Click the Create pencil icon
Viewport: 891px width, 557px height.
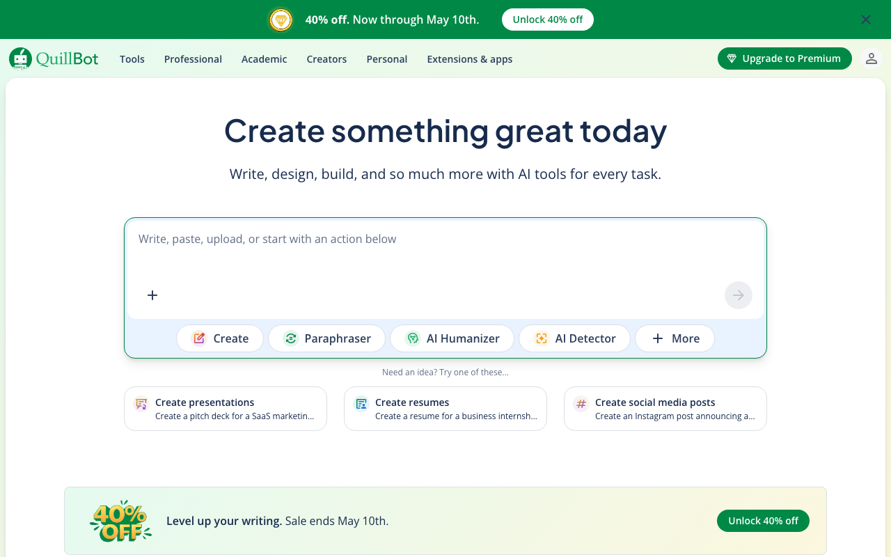point(199,338)
